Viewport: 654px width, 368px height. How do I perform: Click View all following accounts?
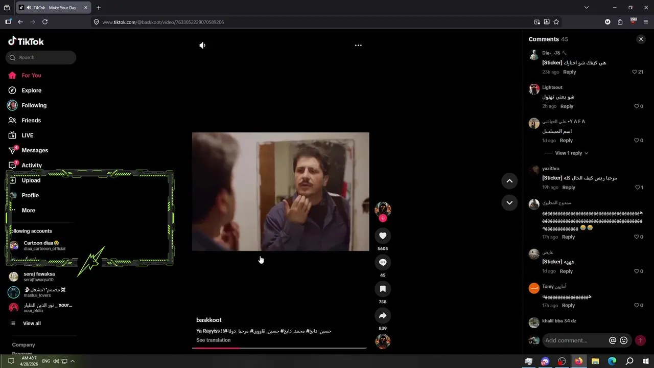coord(32,324)
